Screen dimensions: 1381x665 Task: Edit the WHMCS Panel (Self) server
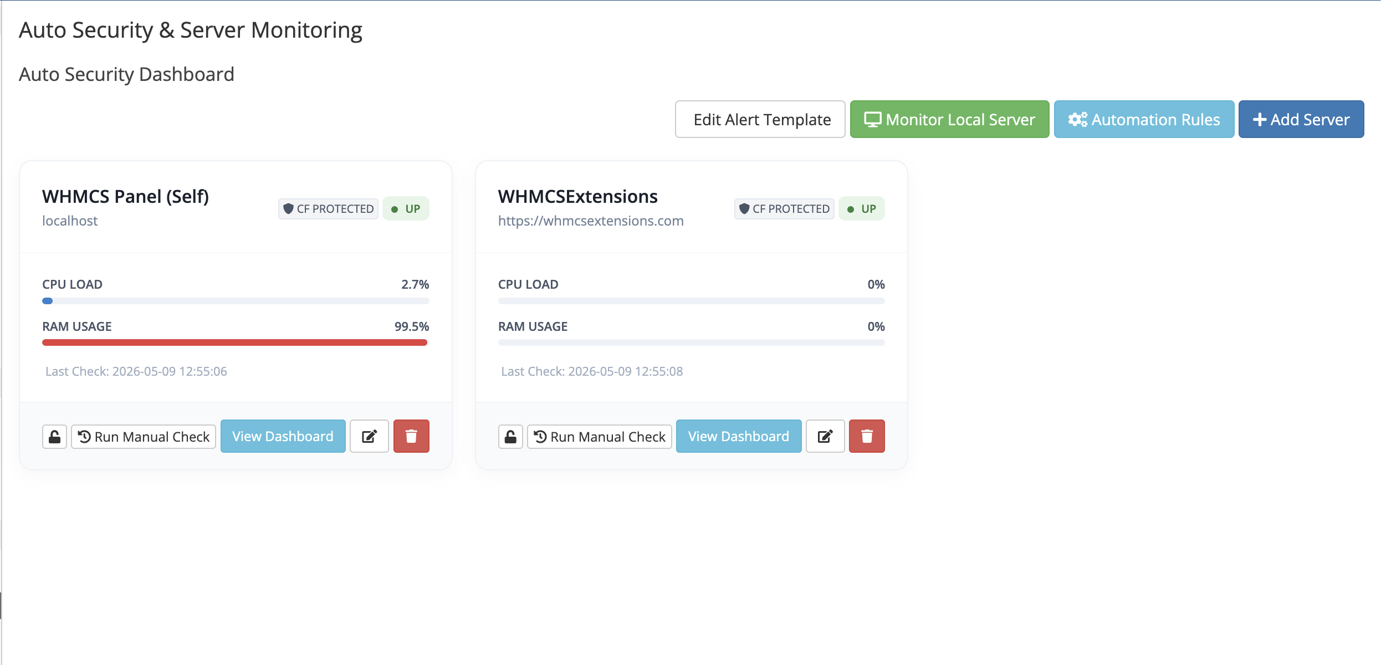369,436
